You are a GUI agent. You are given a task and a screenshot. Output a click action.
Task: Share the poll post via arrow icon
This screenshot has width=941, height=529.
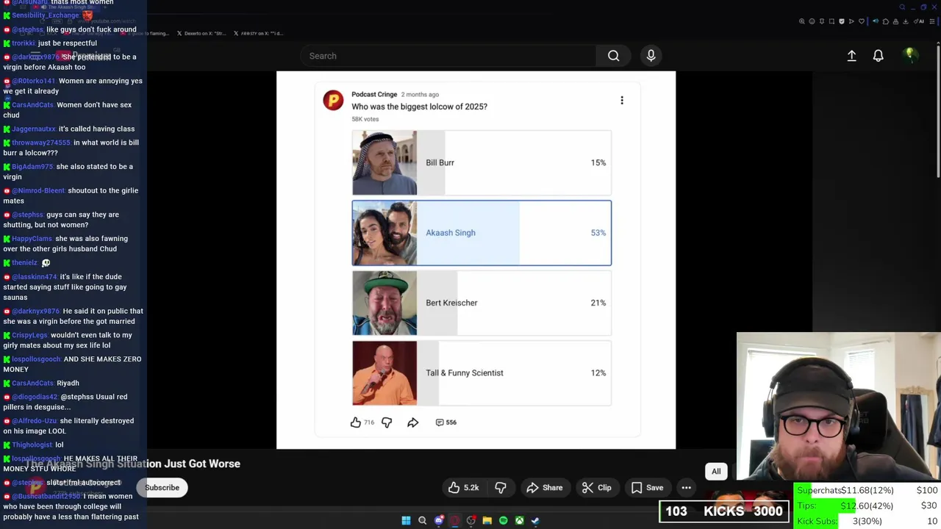point(413,422)
